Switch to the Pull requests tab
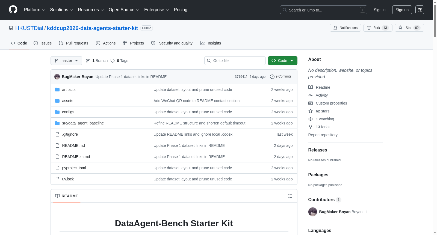The image size is (437, 235). tap(73, 43)
